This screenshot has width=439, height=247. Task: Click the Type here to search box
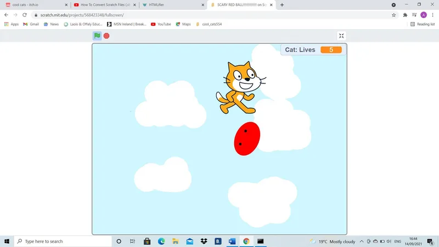point(63,242)
